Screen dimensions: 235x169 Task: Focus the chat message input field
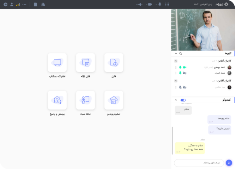(x=199, y=163)
